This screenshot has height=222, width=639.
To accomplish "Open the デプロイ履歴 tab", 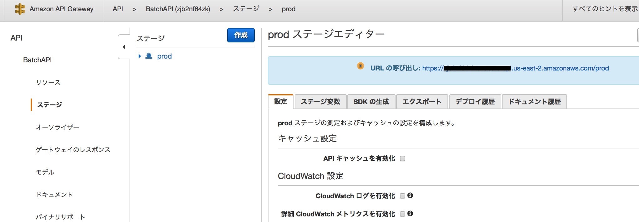I will click(475, 102).
